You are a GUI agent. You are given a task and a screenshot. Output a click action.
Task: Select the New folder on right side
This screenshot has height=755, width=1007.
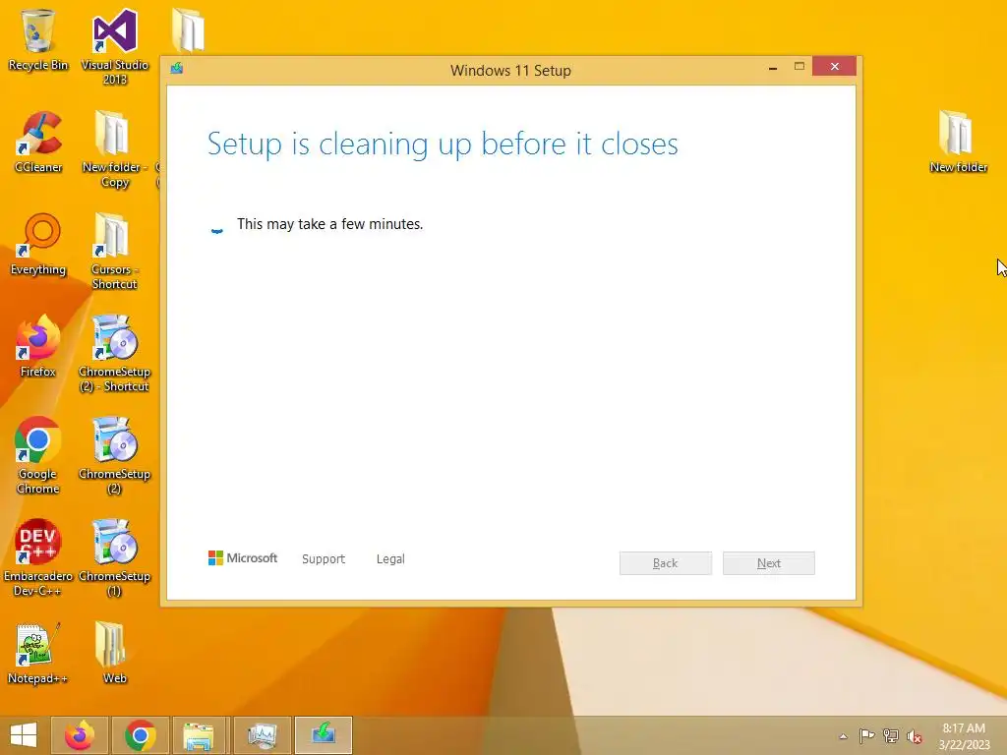pos(958,142)
